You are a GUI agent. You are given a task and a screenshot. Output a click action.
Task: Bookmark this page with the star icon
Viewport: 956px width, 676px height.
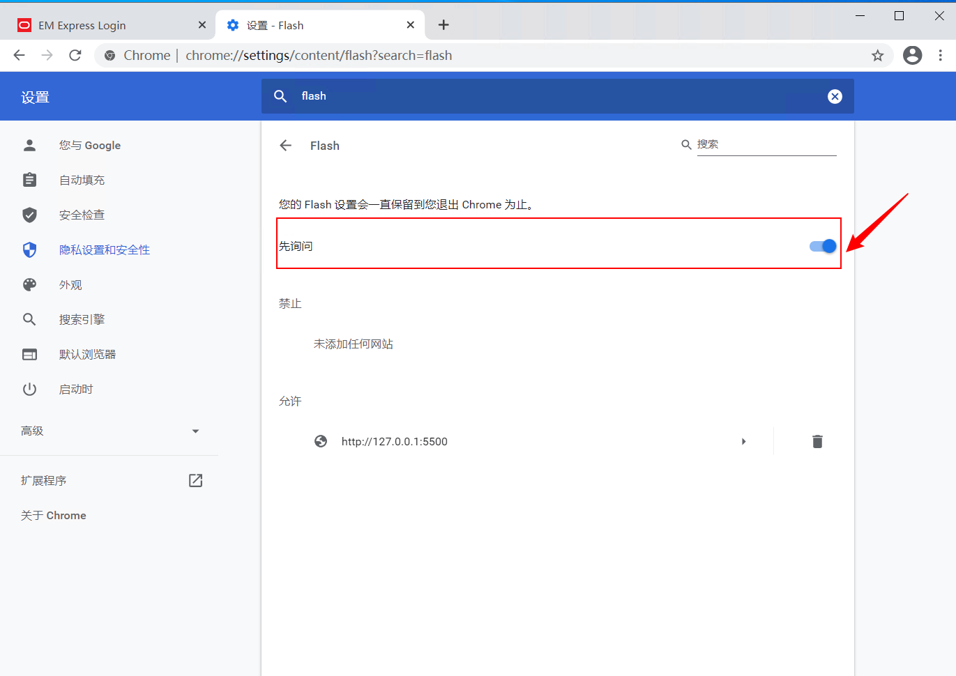click(x=877, y=56)
